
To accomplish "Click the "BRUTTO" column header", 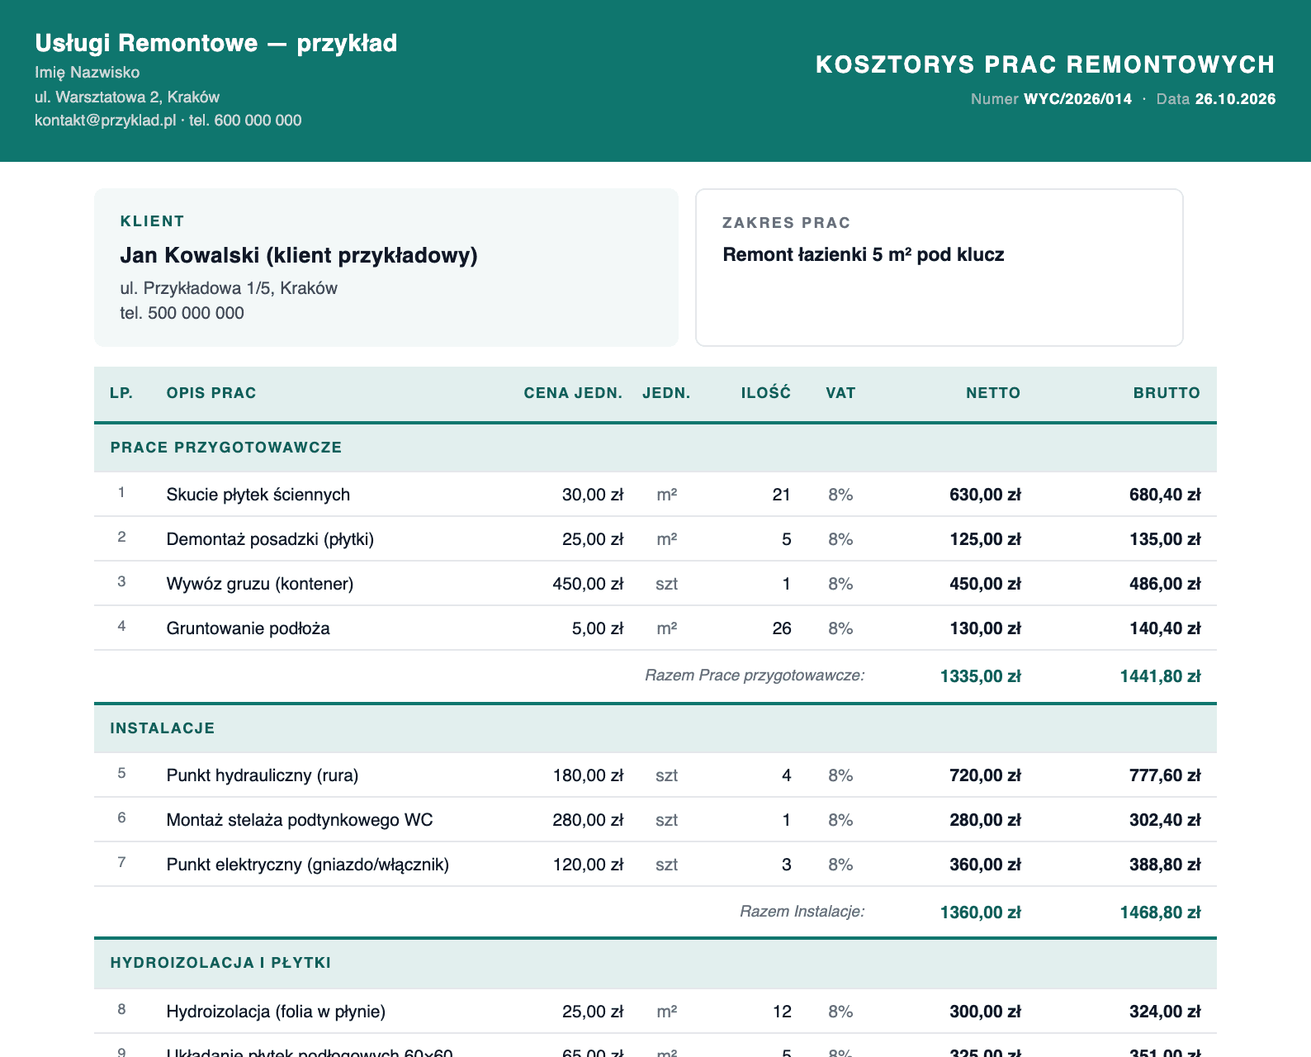I will [1167, 393].
